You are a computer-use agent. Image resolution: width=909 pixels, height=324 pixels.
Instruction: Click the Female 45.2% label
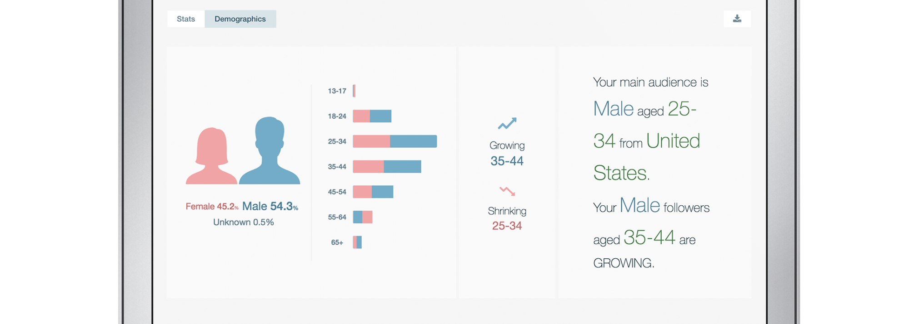212,207
